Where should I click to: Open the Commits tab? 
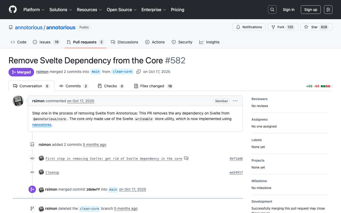tap(74, 86)
